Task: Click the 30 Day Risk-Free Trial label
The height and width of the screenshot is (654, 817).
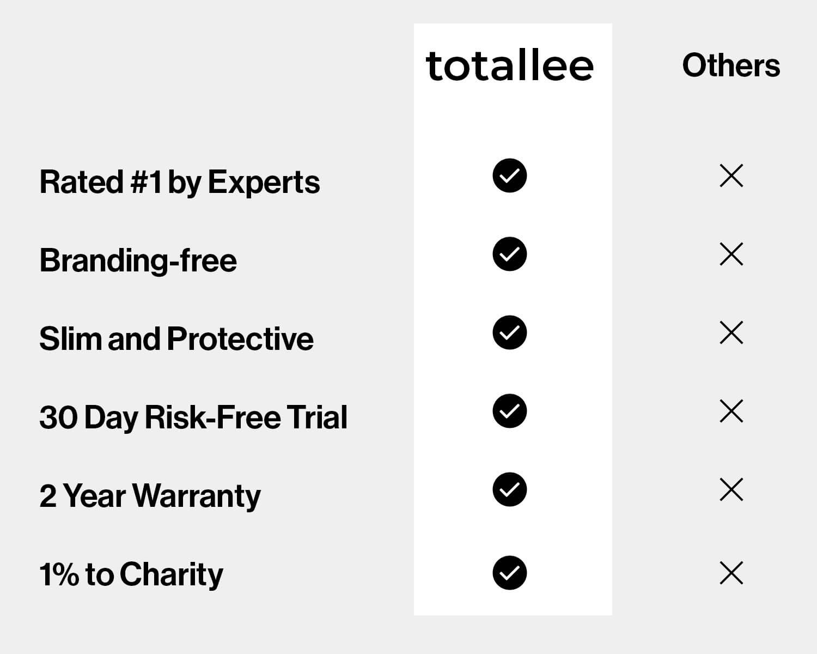Action: pos(193,417)
